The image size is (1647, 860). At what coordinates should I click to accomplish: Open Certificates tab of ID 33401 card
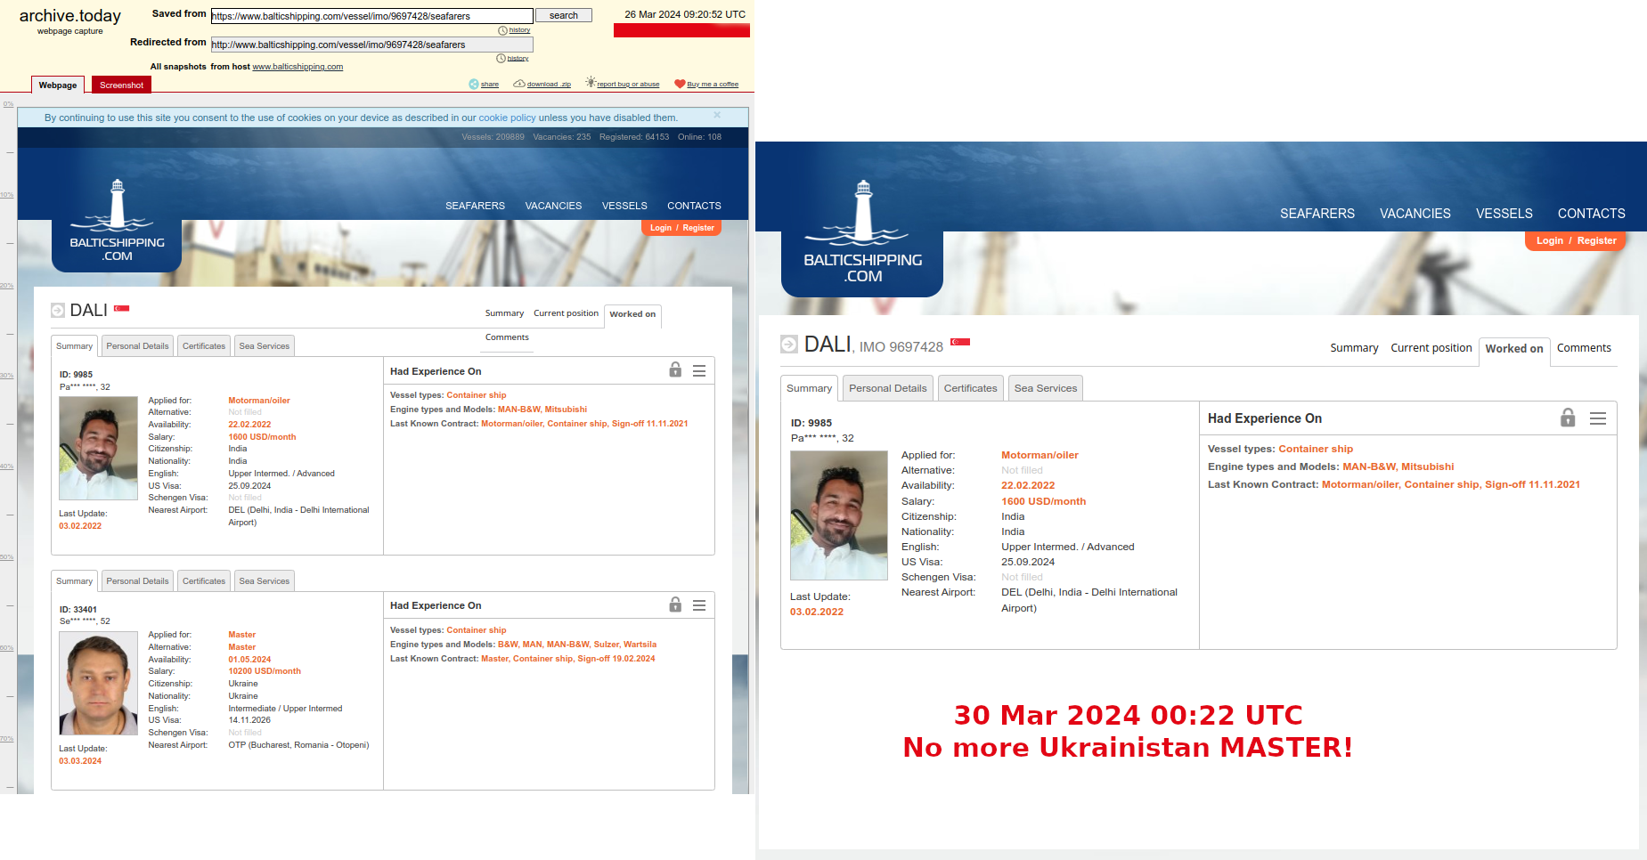pyautogui.click(x=204, y=580)
